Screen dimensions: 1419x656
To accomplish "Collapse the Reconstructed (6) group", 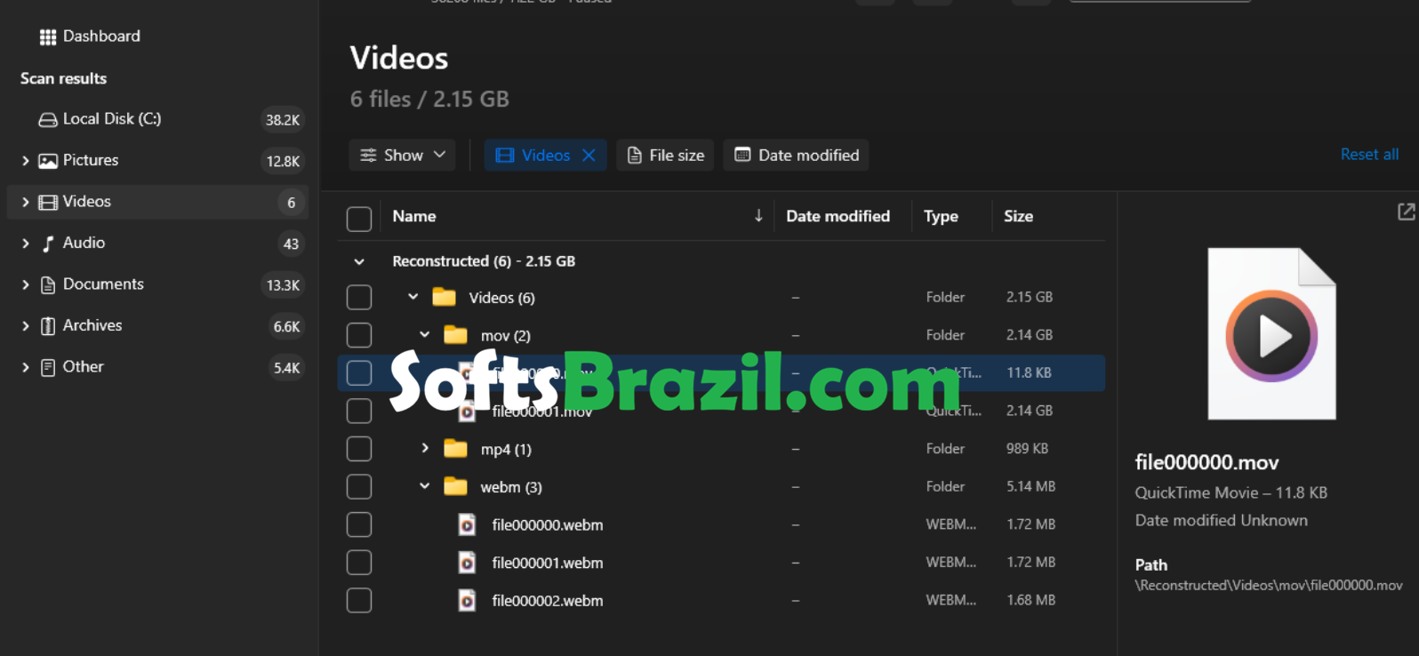I will 359,261.
